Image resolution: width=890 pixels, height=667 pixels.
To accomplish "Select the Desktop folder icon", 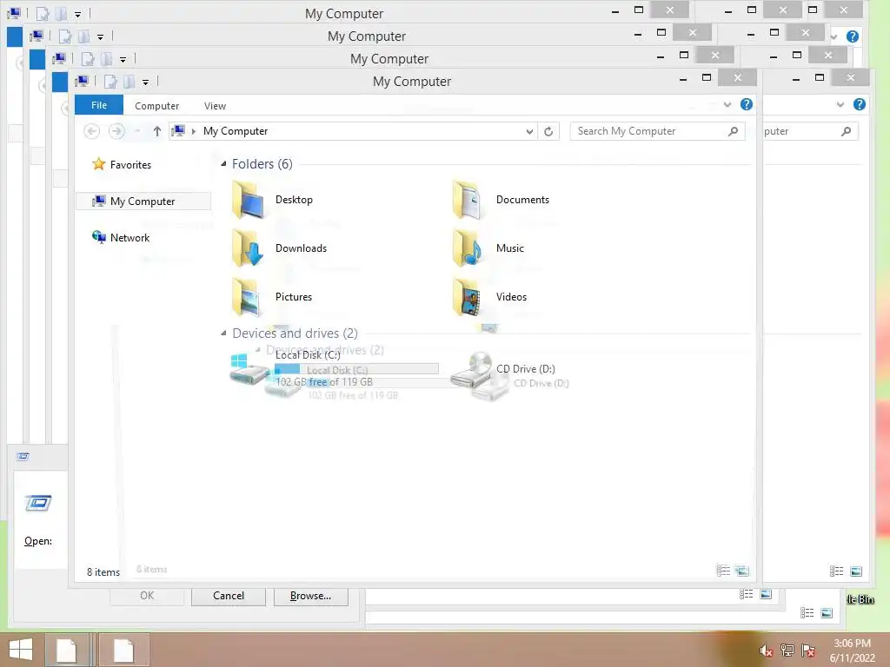I will click(249, 200).
